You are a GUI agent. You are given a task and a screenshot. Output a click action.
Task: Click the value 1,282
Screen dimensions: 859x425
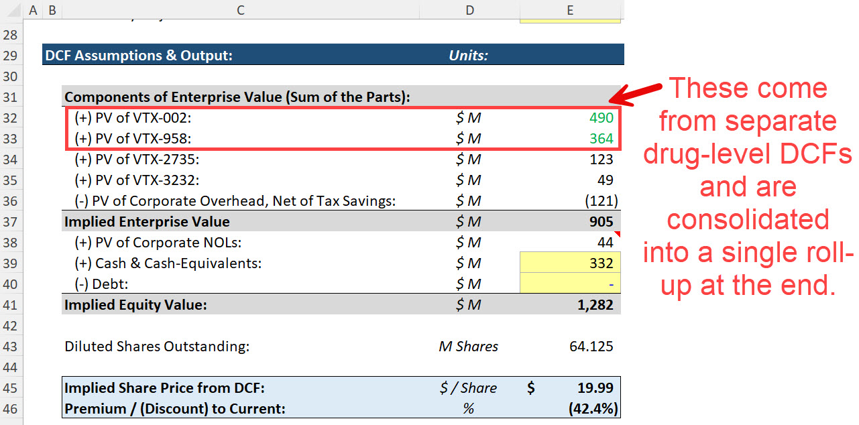pyautogui.click(x=597, y=304)
